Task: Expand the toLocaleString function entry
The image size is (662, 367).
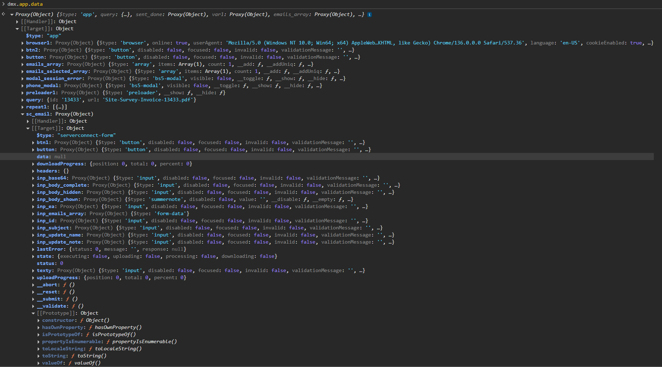Action: pos(38,349)
